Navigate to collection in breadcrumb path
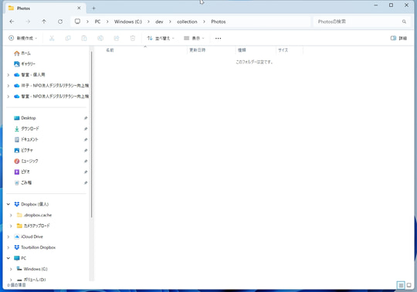 [x=187, y=22]
